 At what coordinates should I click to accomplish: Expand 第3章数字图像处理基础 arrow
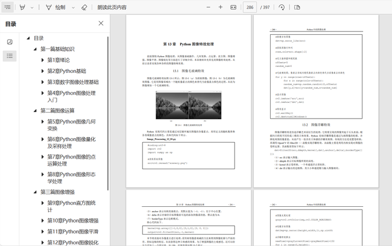pyautogui.click(x=42, y=82)
